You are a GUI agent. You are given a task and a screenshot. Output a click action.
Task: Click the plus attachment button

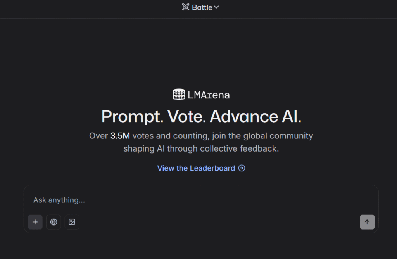[x=35, y=222]
